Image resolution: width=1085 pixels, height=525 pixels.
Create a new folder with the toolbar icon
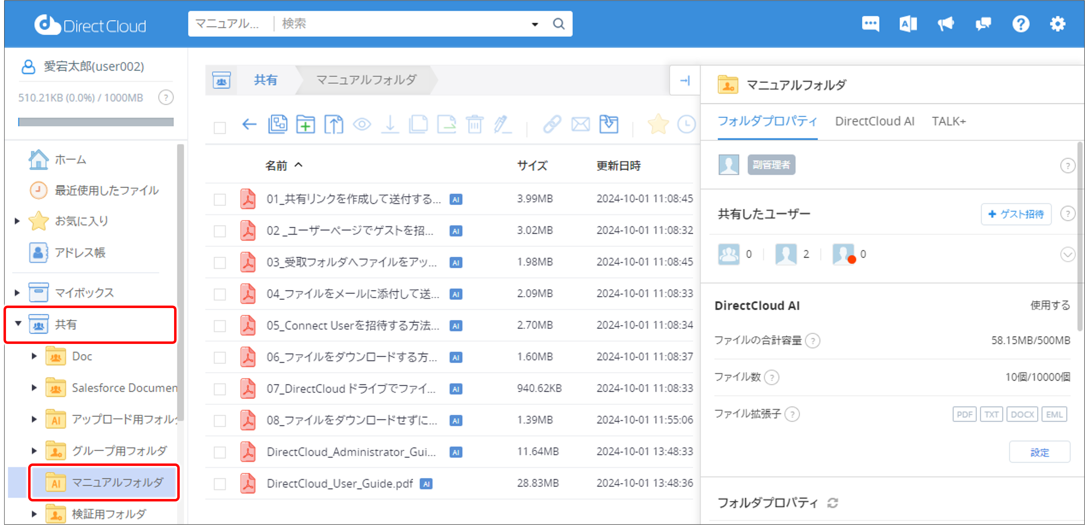point(306,124)
